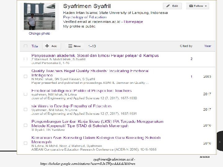Click the Jurnal Personalia 8, 1-16 text
223x167 pixels.
(x=50, y=63)
